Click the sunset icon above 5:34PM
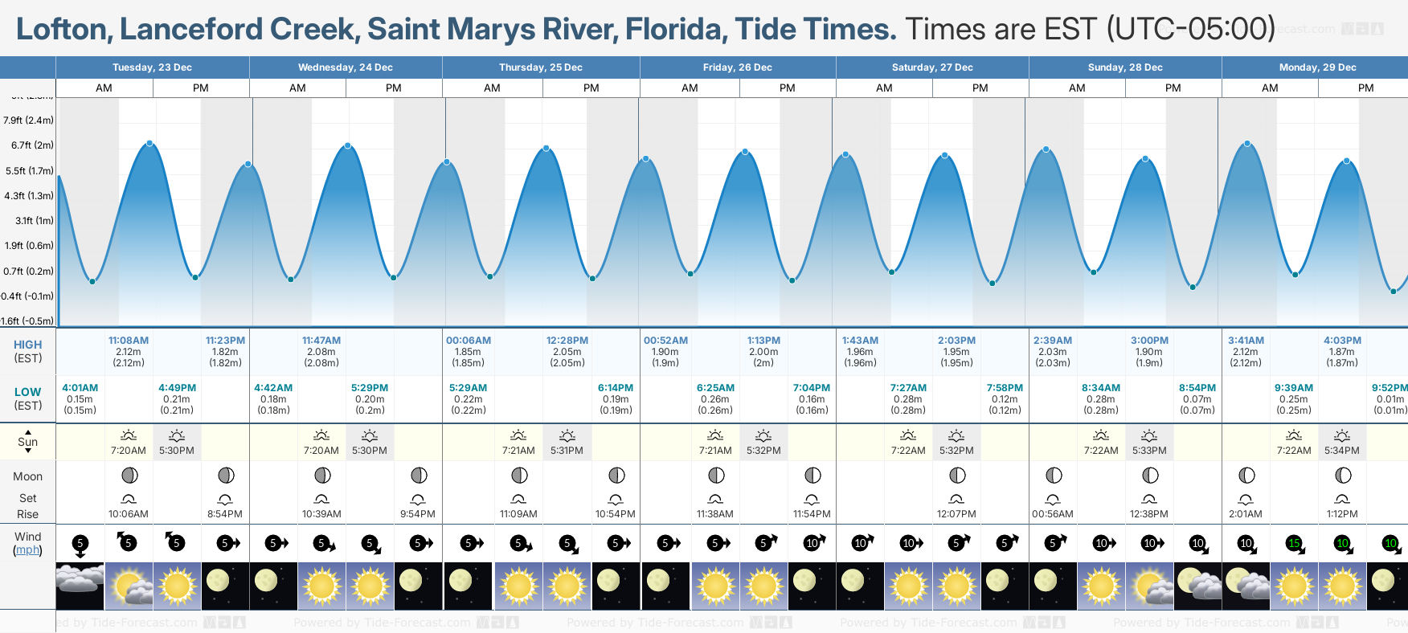The width and height of the screenshot is (1408, 633). coord(1342,435)
